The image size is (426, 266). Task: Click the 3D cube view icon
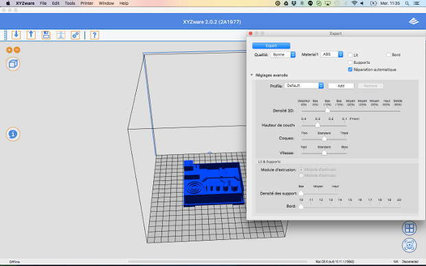pos(13,64)
